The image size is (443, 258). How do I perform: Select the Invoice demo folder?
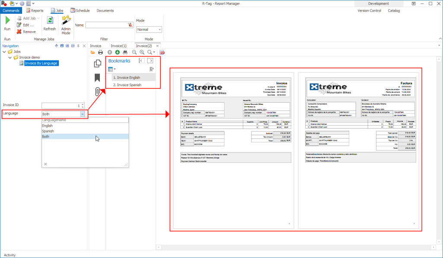(29, 58)
